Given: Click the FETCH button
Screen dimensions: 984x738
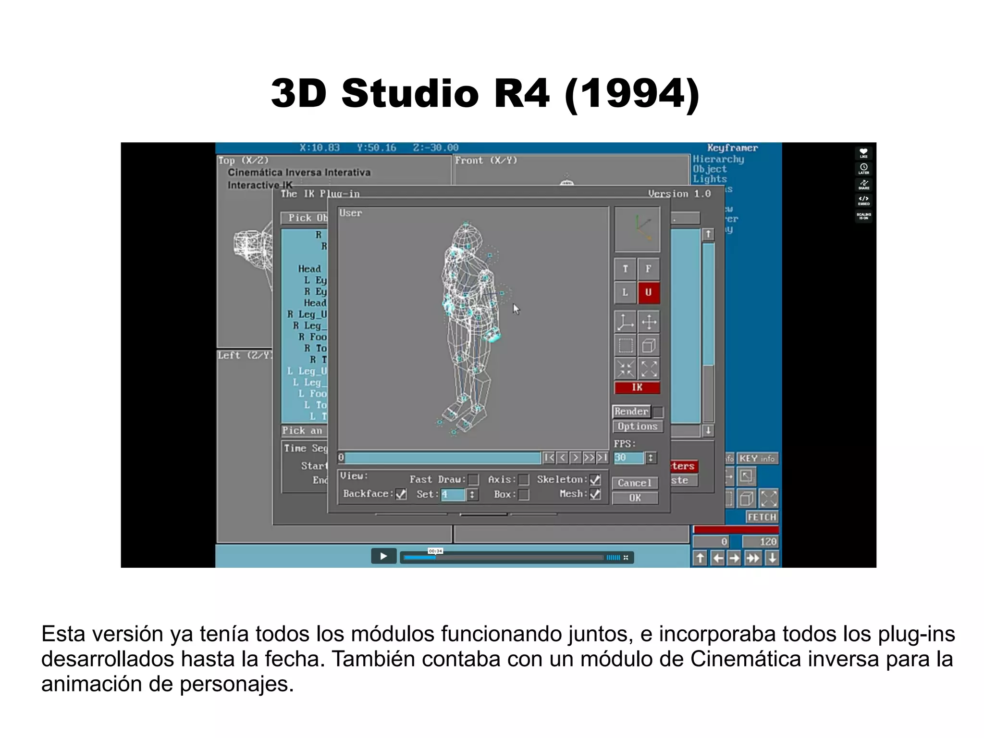Looking at the screenshot, I should [x=762, y=517].
